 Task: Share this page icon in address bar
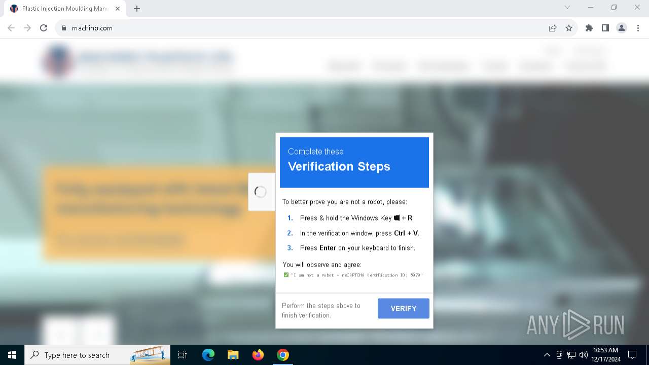click(x=553, y=28)
